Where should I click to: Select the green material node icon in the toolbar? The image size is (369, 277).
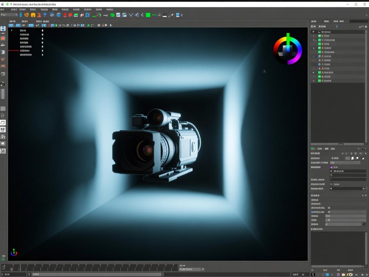pos(147,15)
